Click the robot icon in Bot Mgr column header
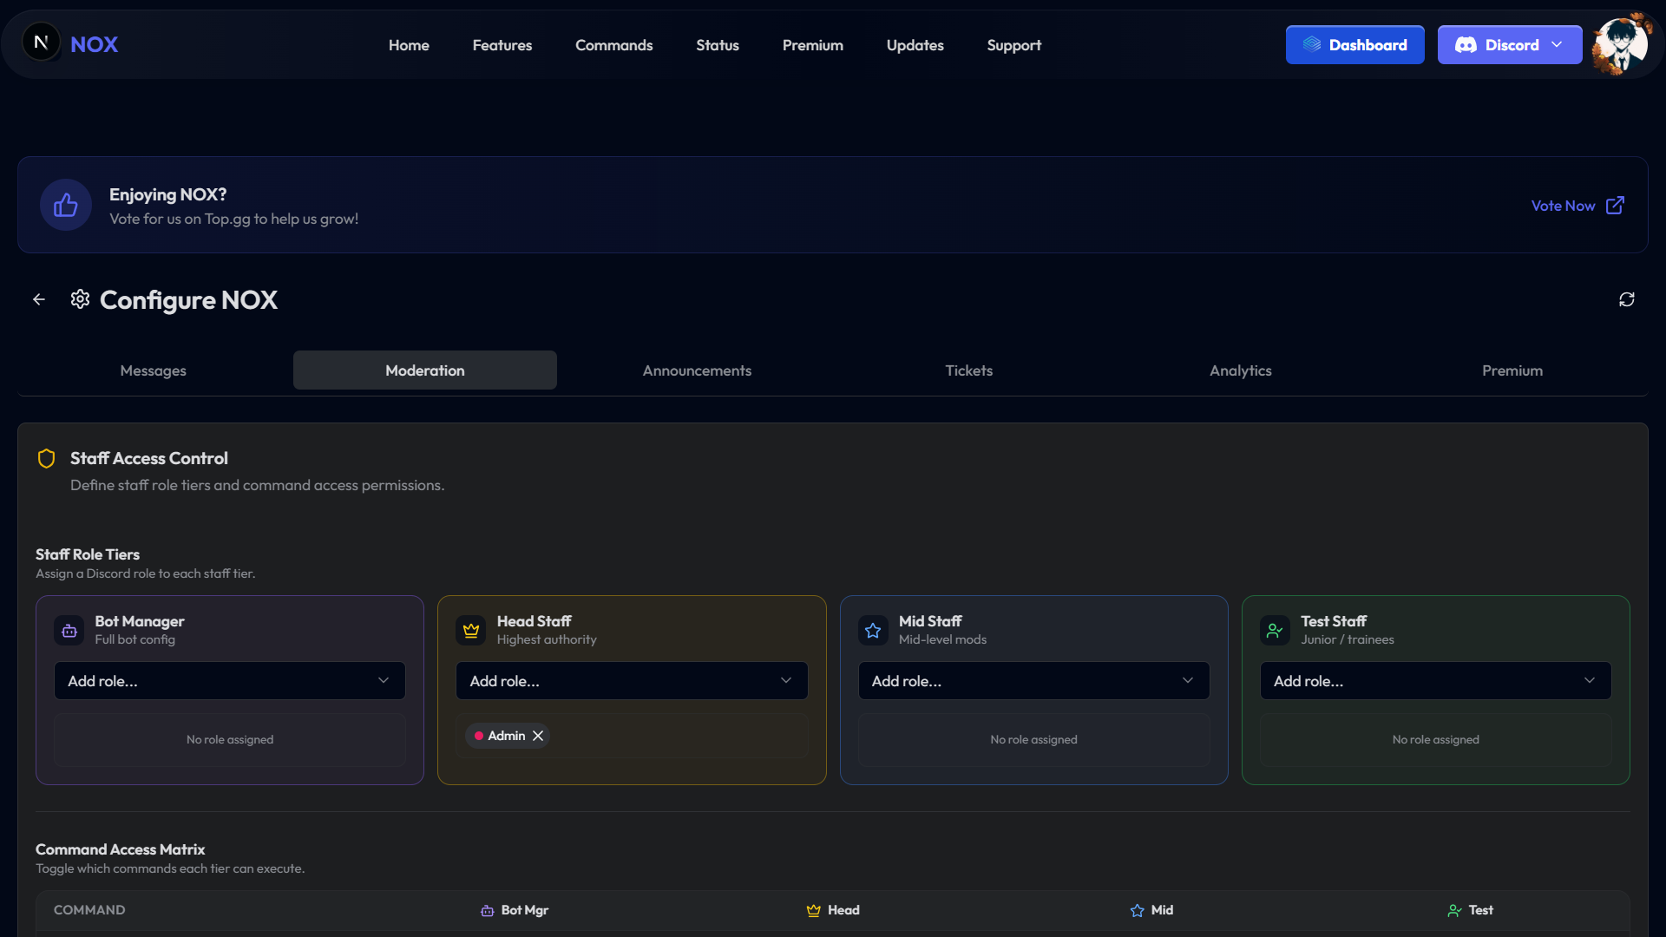 pos(488,910)
